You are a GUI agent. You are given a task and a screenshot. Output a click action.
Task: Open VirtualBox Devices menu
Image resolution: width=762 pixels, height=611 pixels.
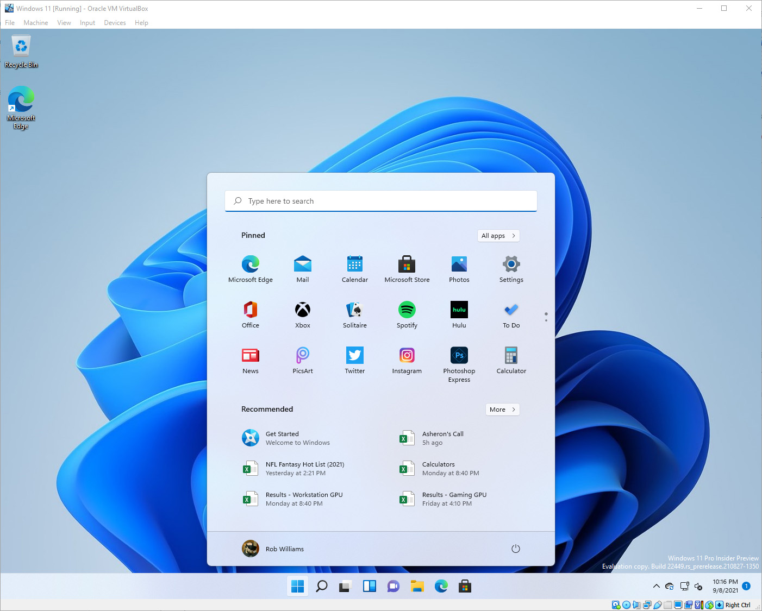[x=115, y=23]
